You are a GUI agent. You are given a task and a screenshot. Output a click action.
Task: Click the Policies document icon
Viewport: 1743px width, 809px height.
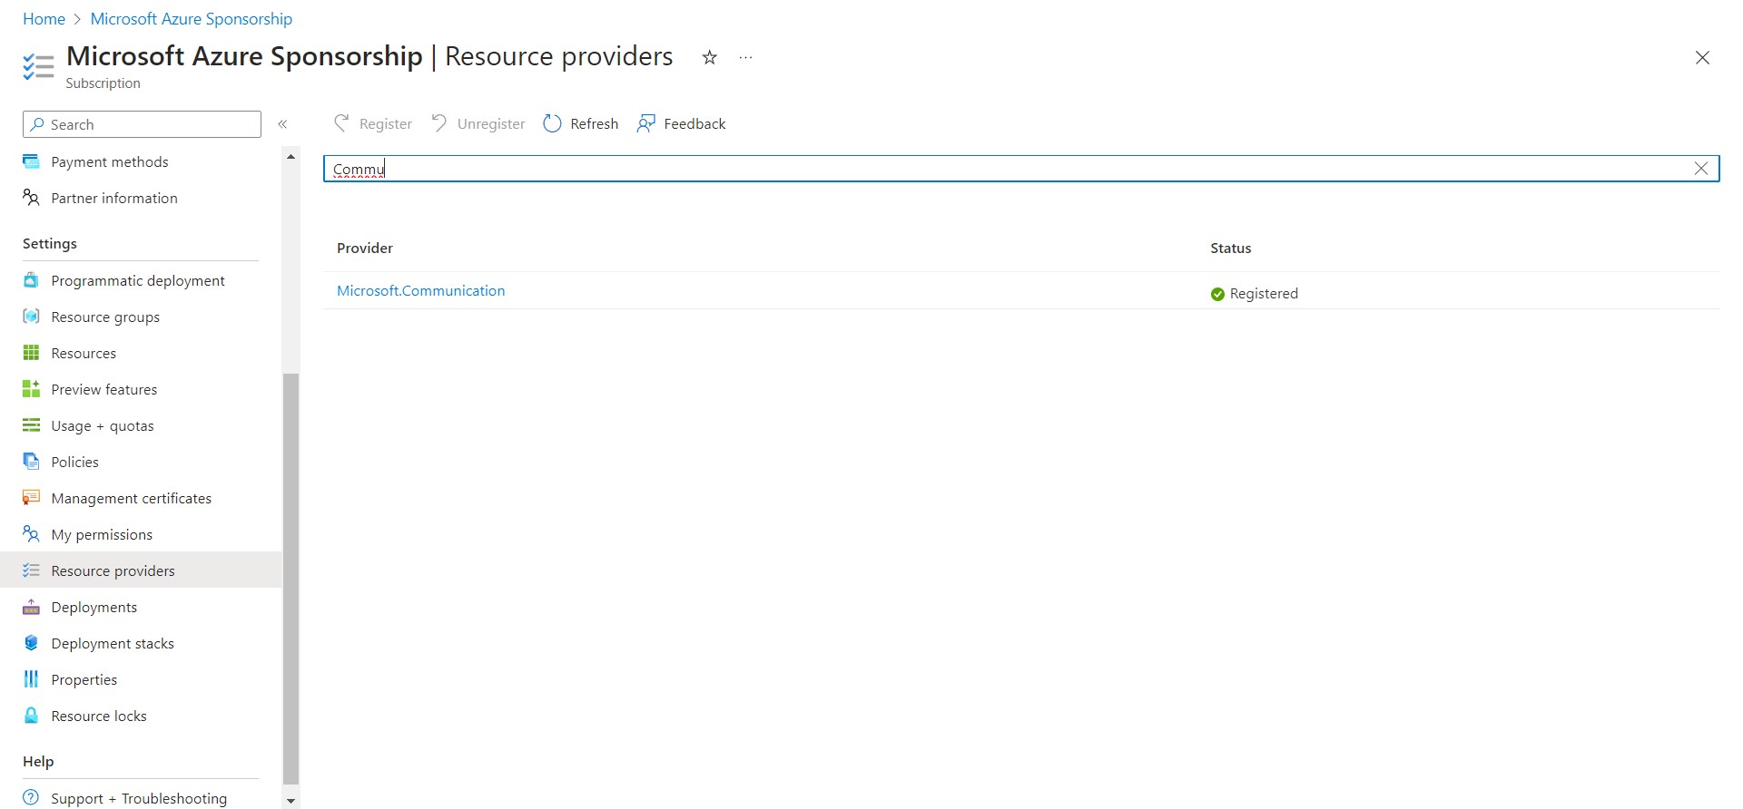pyautogui.click(x=31, y=462)
